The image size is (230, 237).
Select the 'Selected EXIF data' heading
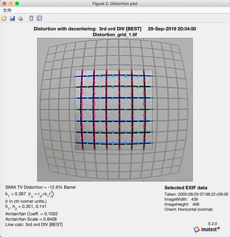coord(186,188)
